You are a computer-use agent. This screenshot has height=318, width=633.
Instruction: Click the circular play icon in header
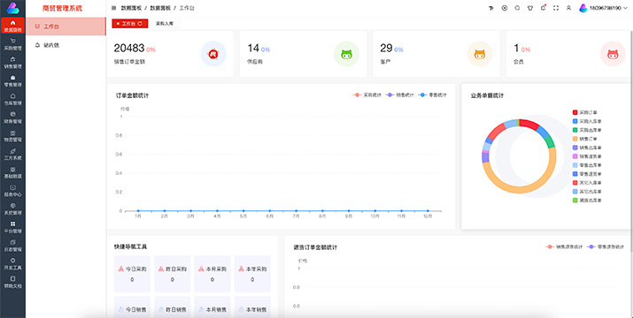[505, 8]
